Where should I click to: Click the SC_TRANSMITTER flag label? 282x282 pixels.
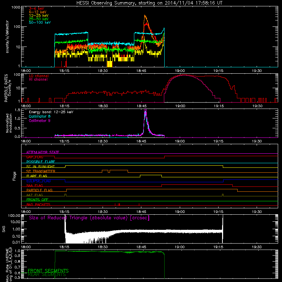point(41,171)
